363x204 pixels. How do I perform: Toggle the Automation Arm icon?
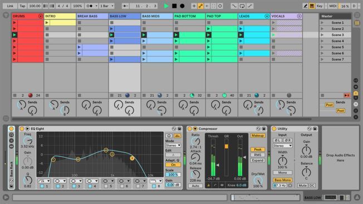tap(200, 6)
